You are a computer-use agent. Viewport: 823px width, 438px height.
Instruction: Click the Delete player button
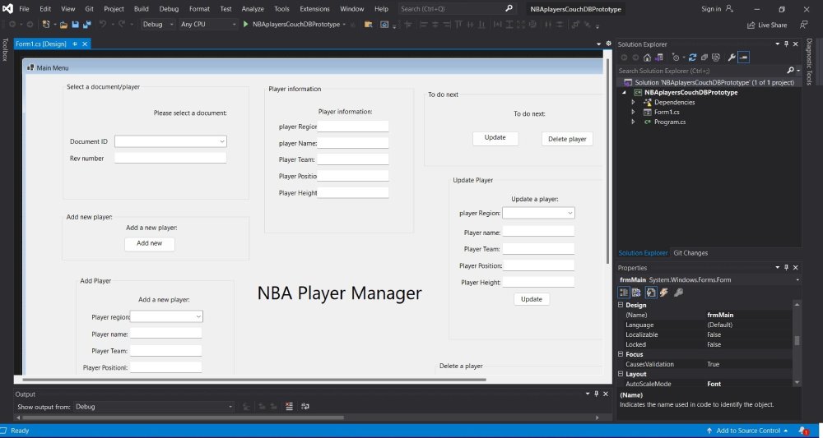567,139
